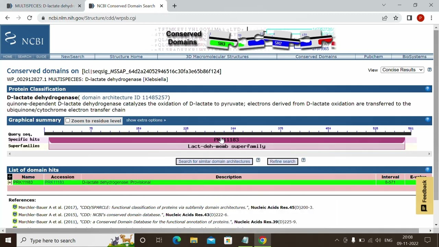439x247 pixels.
Task: Click help icon next to Refine search
Action: tap(303, 160)
